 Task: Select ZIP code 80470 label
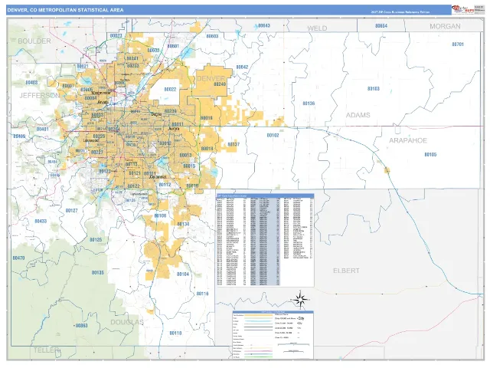point(18,258)
